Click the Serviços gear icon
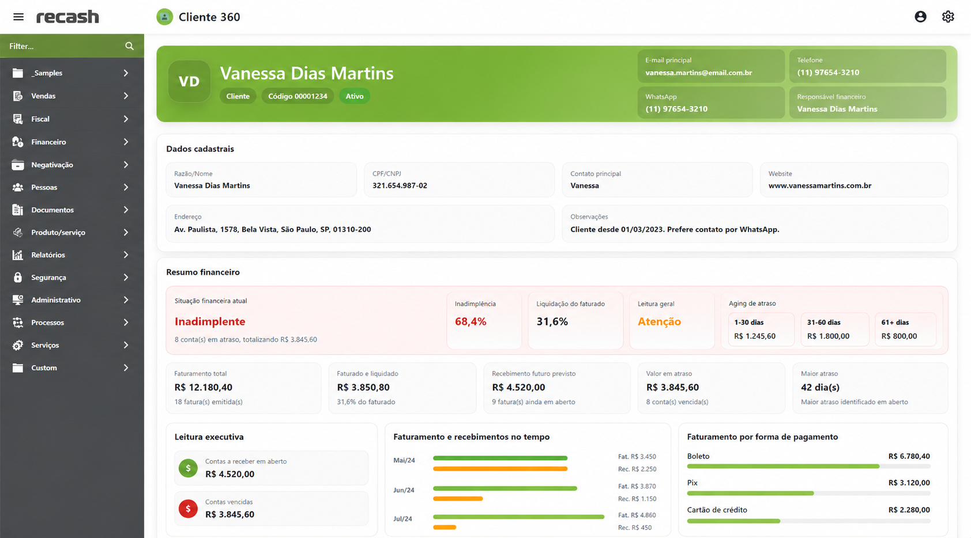The height and width of the screenshot is (538, 971). pyautogui.click(x=18, y=345)
